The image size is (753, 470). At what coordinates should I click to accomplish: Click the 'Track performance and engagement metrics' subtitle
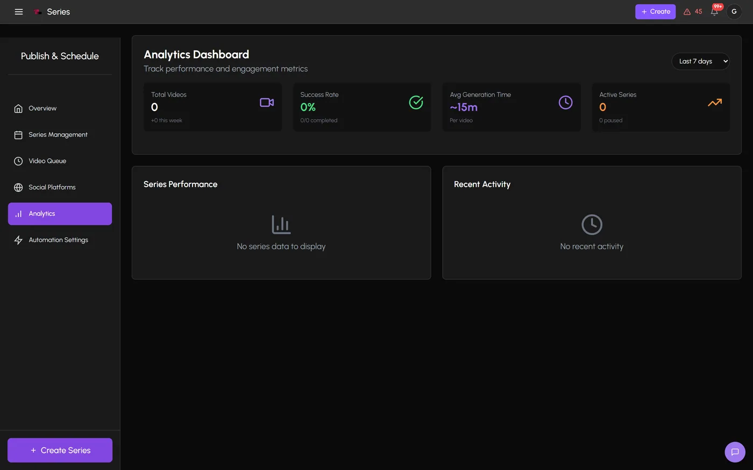(x=226, y=69)
